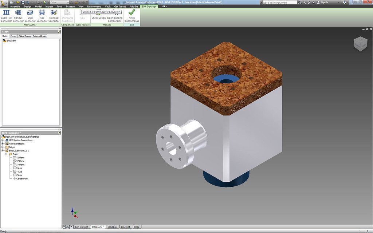Click the Save icon in quick access toolbar
This screenshot has height=233, width=373.
tap(23, 3)
